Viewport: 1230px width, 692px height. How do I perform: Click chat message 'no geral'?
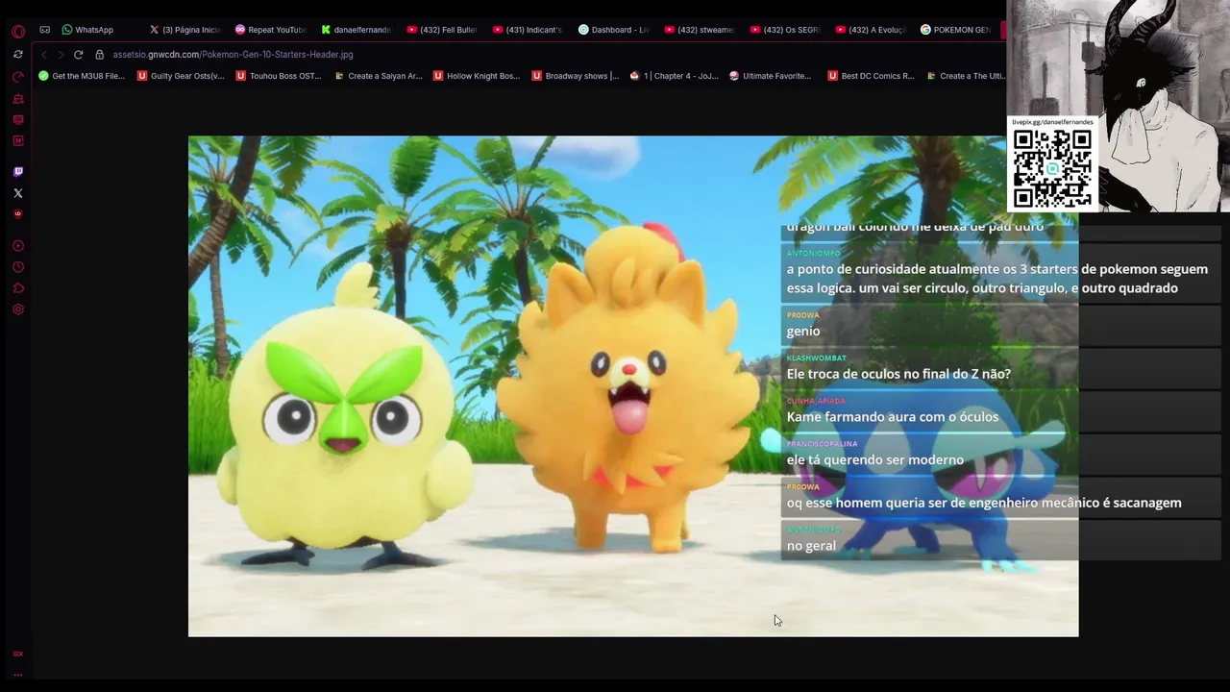pyautogui.click(x=811, y=546)
